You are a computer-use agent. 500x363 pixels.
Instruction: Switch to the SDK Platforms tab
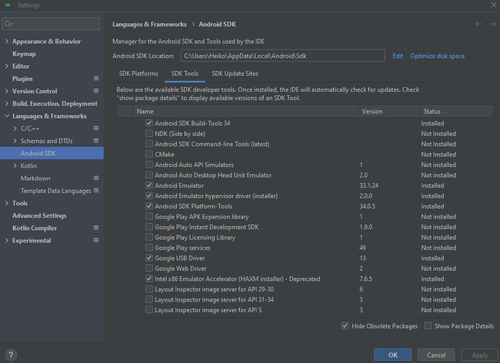(138, 74)
